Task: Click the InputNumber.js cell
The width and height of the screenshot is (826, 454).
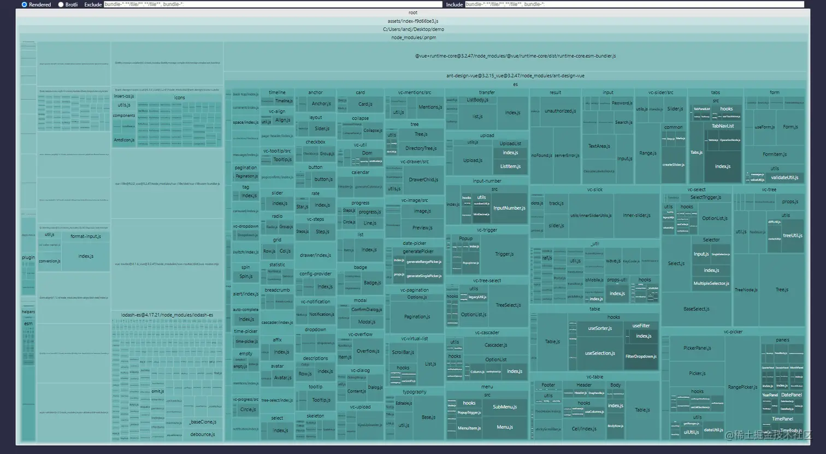Action: [509, 208]
